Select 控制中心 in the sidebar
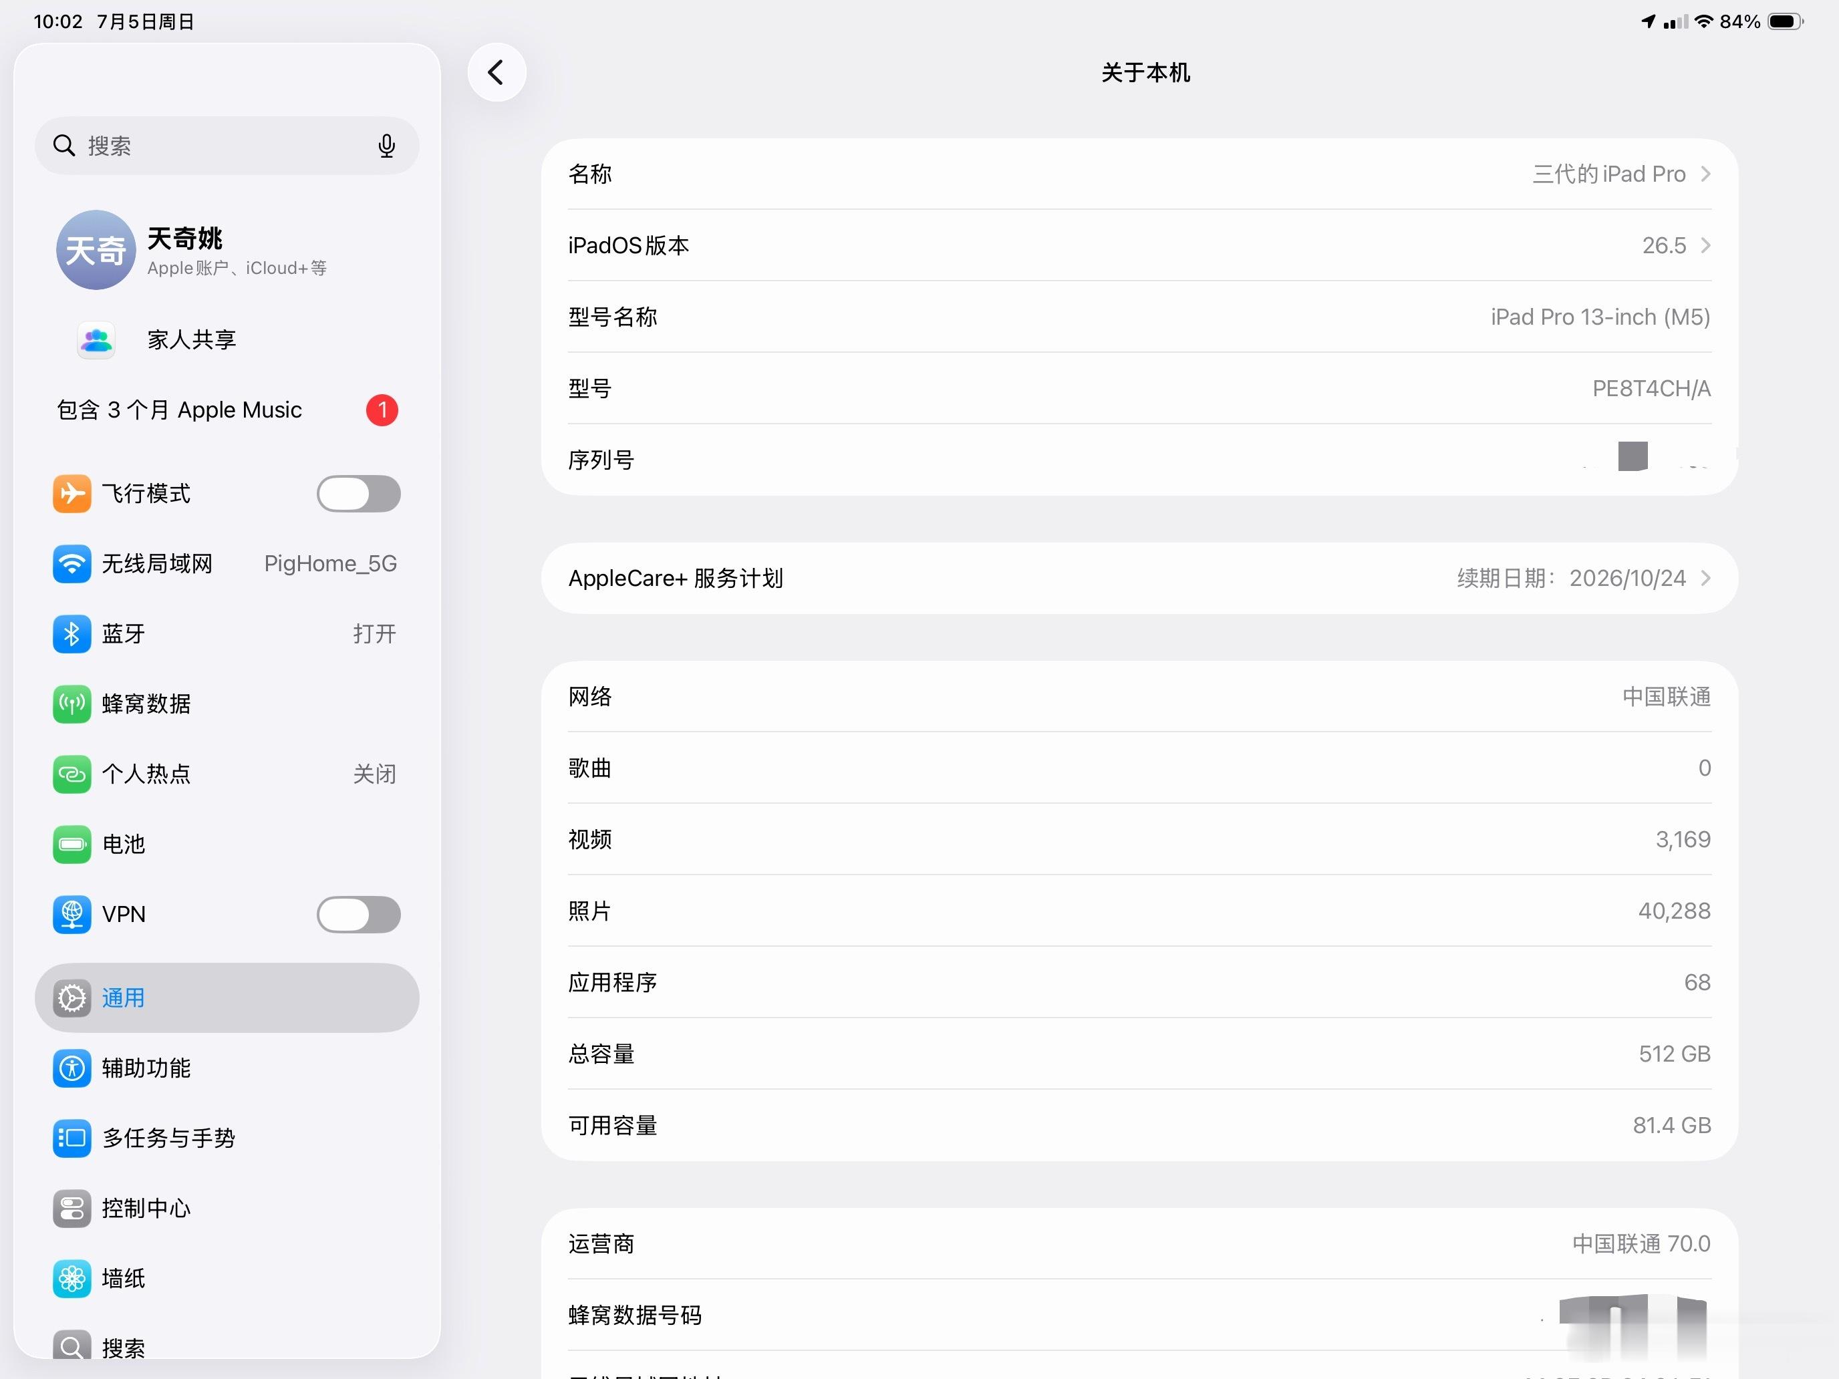 227,1209
